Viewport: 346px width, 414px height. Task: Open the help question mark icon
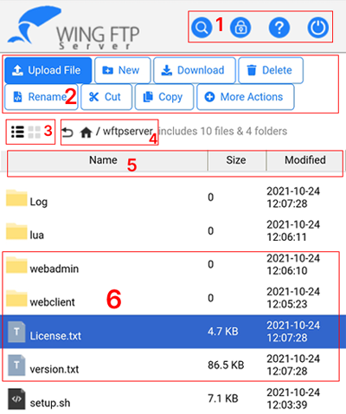pos(279,28)
